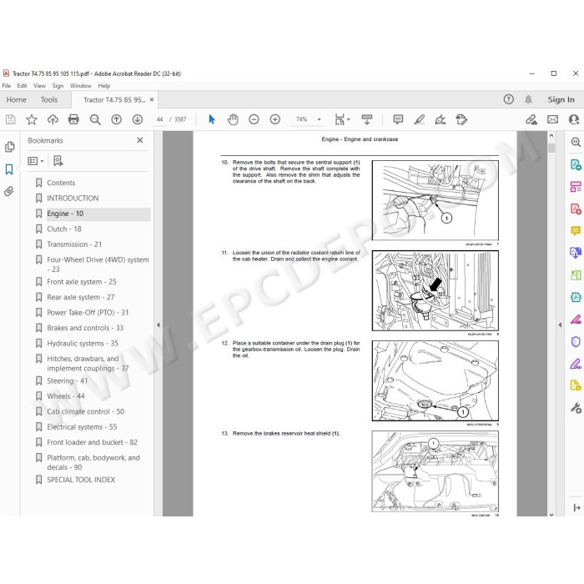Close the Bookmarks panel
The image size is (584, 584).
[x=140, y=140]
